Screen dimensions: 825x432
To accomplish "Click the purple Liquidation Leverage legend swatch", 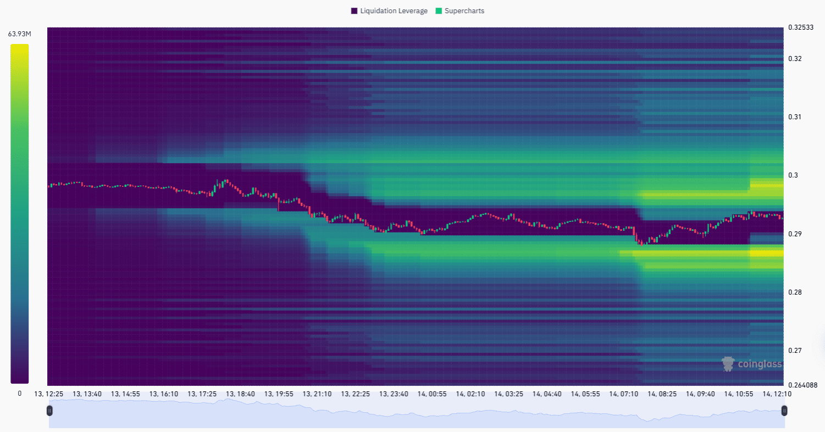I will [x=354, y=11].
